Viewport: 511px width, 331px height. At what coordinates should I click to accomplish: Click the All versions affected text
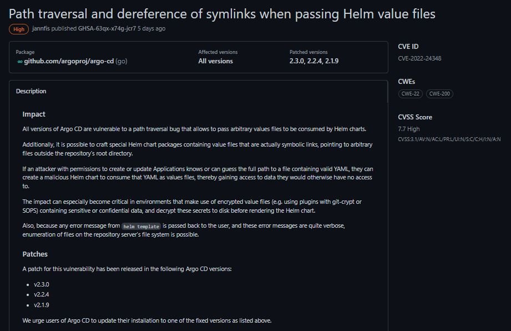pyautogui.click(x=215, y=61)
